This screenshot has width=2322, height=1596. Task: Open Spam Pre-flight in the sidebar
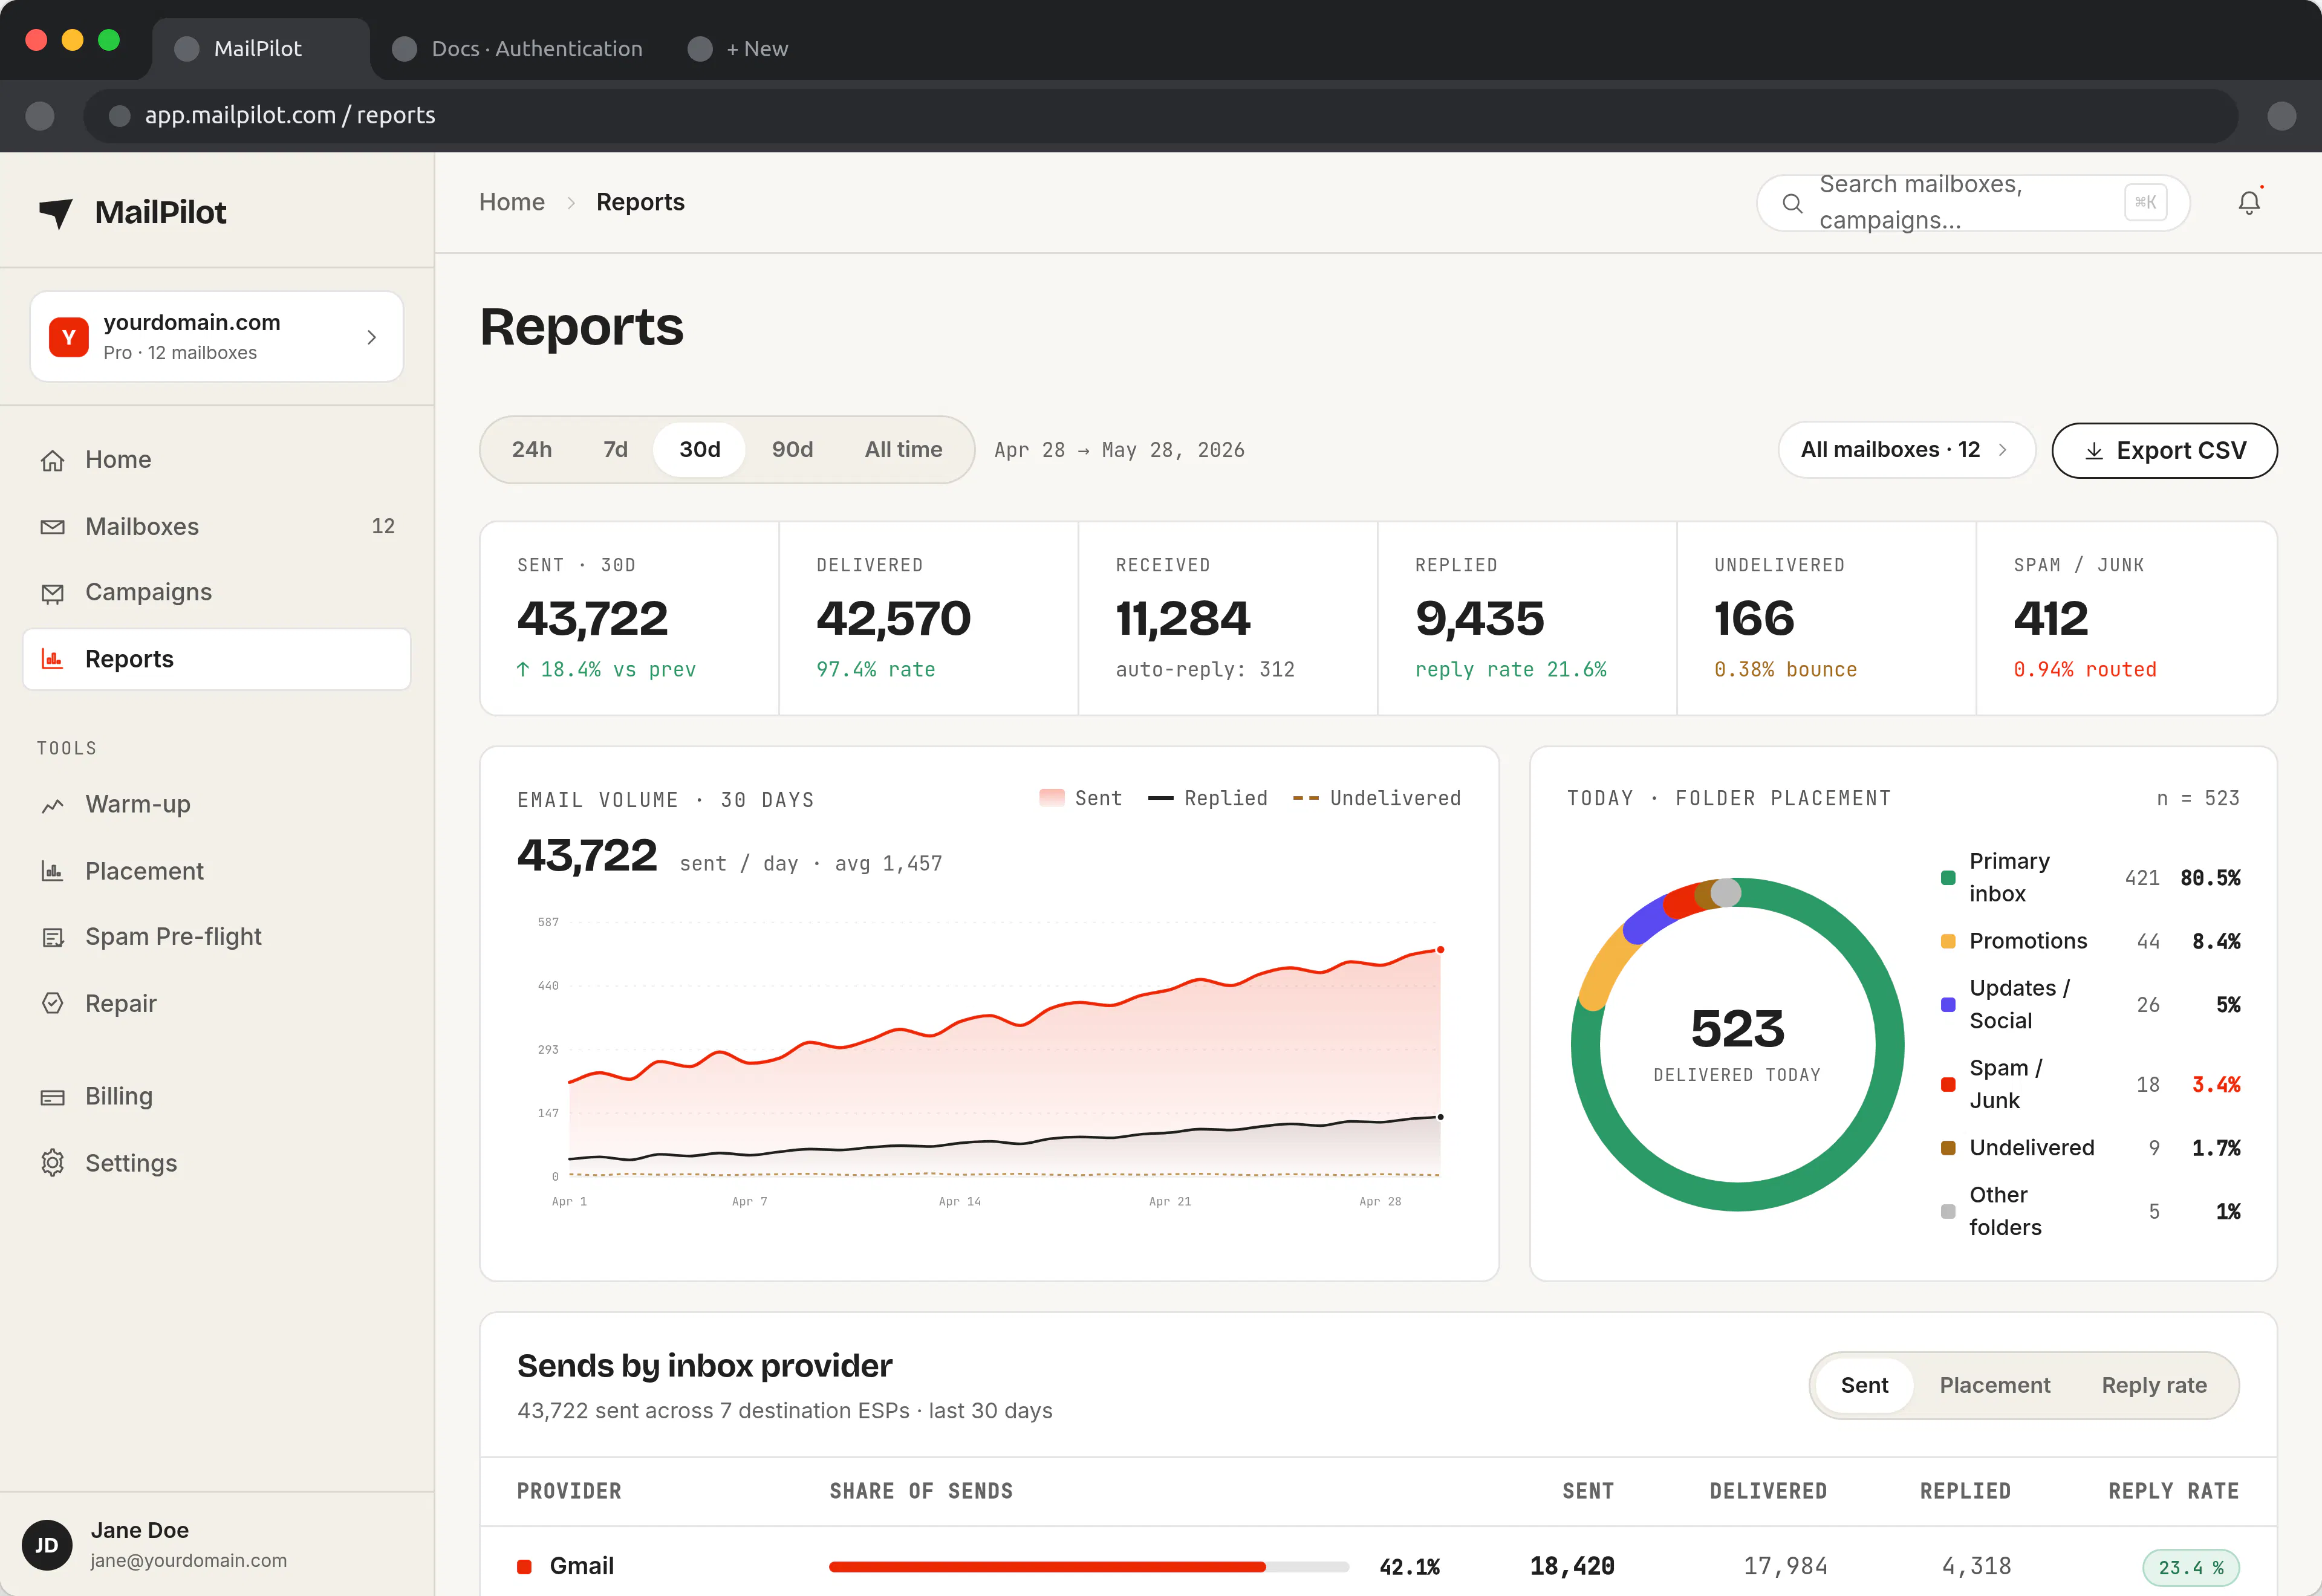point(217,937)
